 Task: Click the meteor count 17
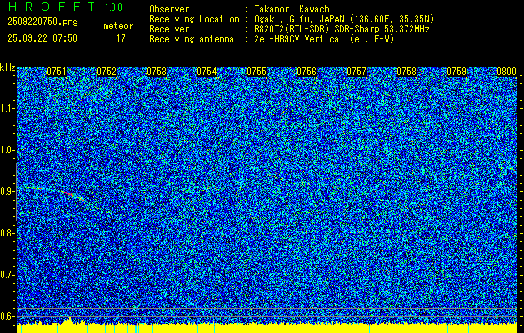tap(121, 38)
